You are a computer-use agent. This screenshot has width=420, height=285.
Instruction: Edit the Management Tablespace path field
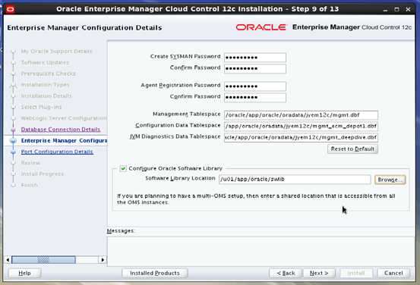(x=301, y=115)
